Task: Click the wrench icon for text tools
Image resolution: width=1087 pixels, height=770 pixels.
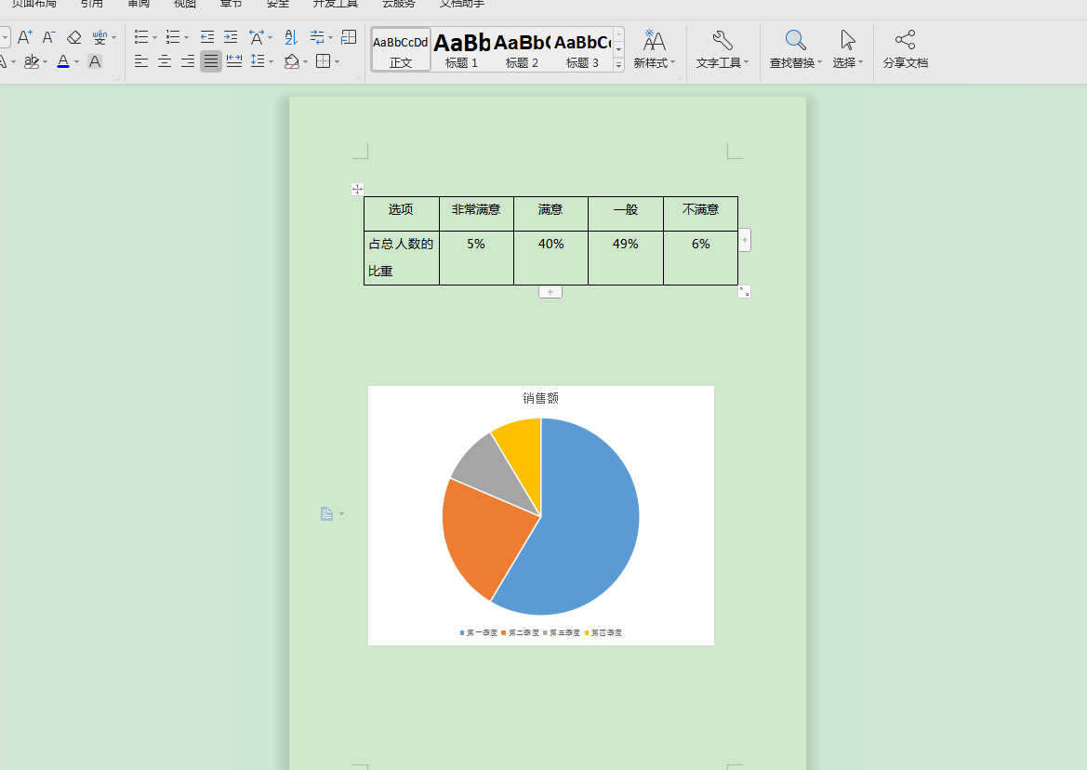Action: [x=722, y=40]
